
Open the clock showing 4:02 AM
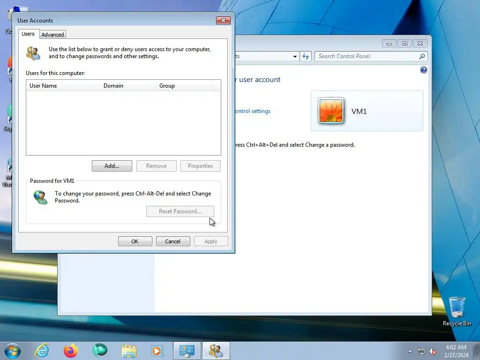[456, 351]
